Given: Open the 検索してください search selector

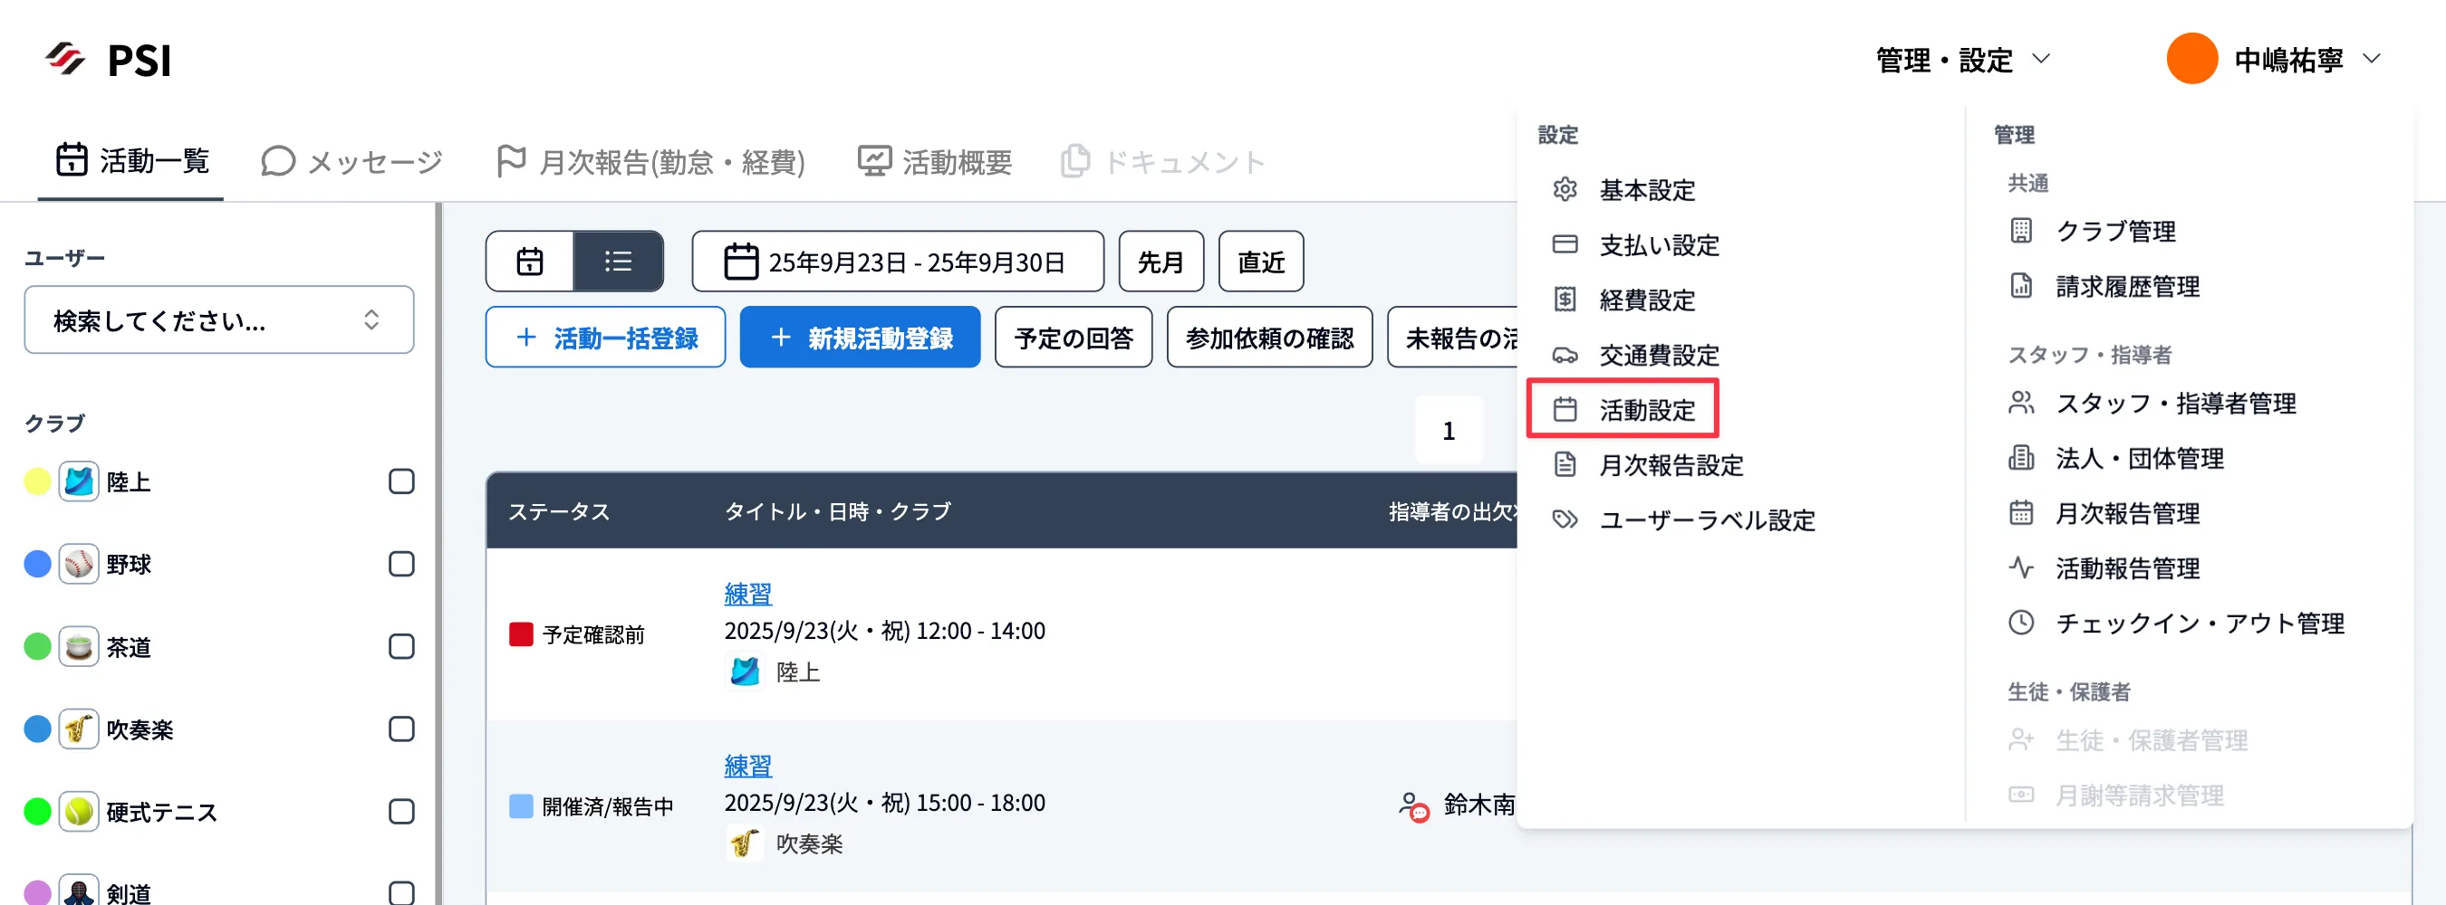Looking at the screenshot, I should click(218, 319).
